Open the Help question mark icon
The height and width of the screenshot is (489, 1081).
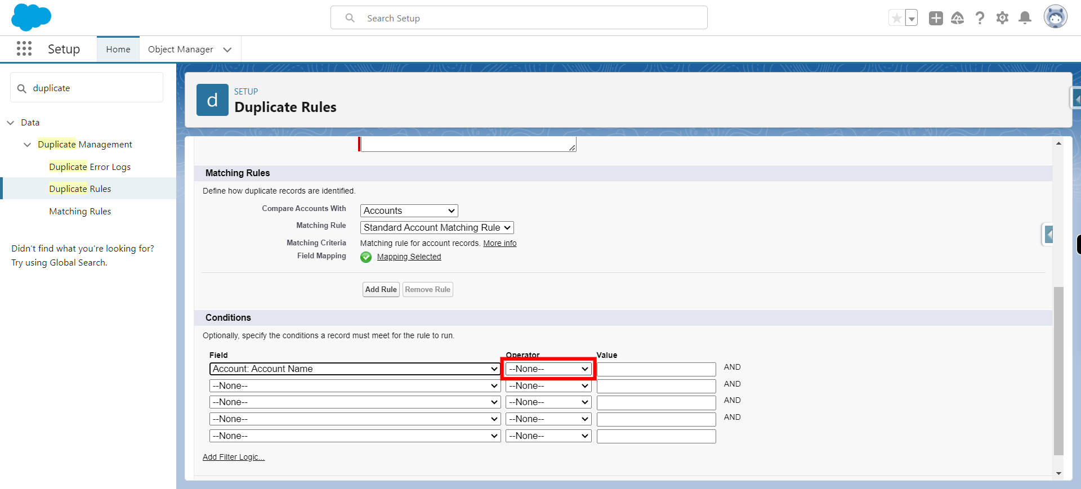pos(980,18)
